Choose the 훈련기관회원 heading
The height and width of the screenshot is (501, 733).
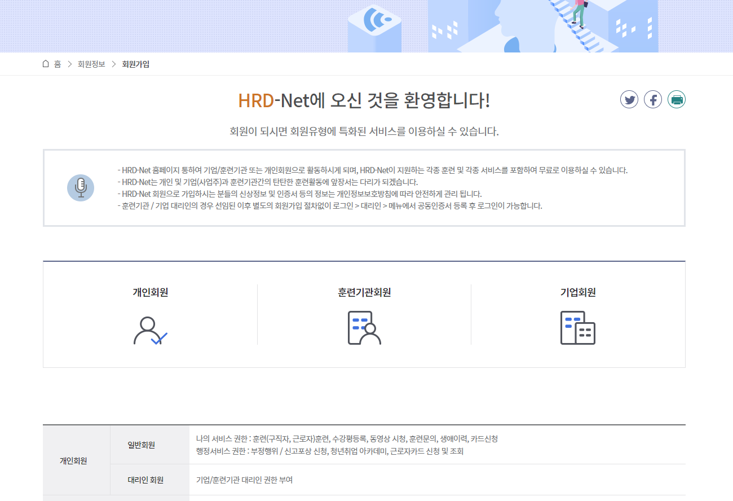coord(364,292)
